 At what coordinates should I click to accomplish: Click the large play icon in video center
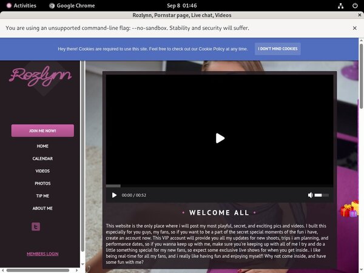220,138
